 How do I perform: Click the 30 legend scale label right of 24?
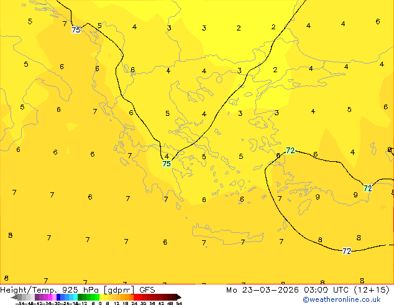click(143, 304)
